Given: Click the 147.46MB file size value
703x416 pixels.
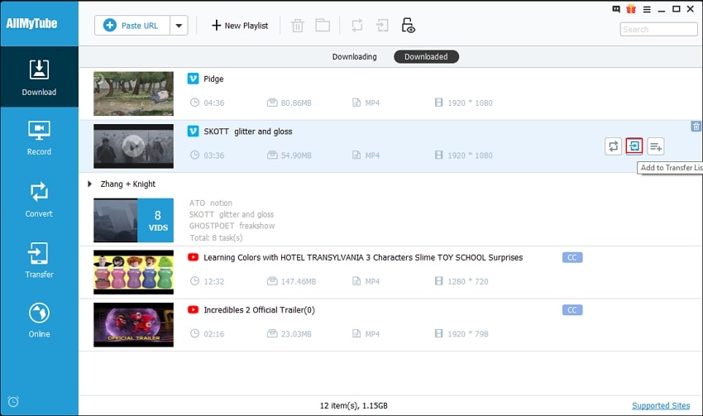Looking at the screenshot, I should pyautogui.click(x=298, y=281).
